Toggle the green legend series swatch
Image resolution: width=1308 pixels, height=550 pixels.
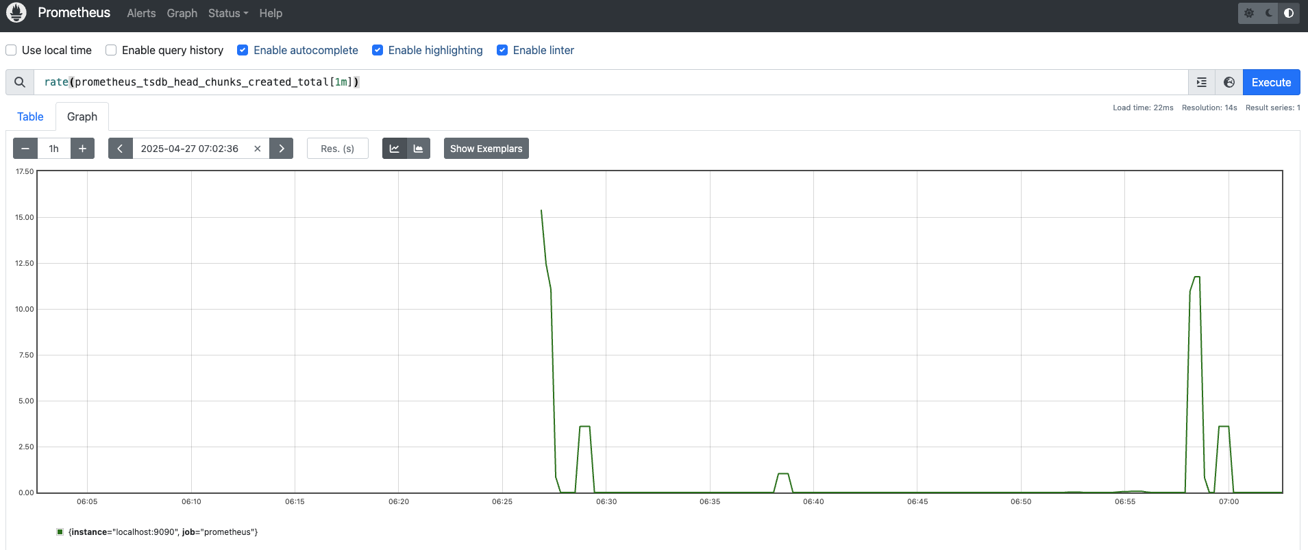click(x=60, y=532)
